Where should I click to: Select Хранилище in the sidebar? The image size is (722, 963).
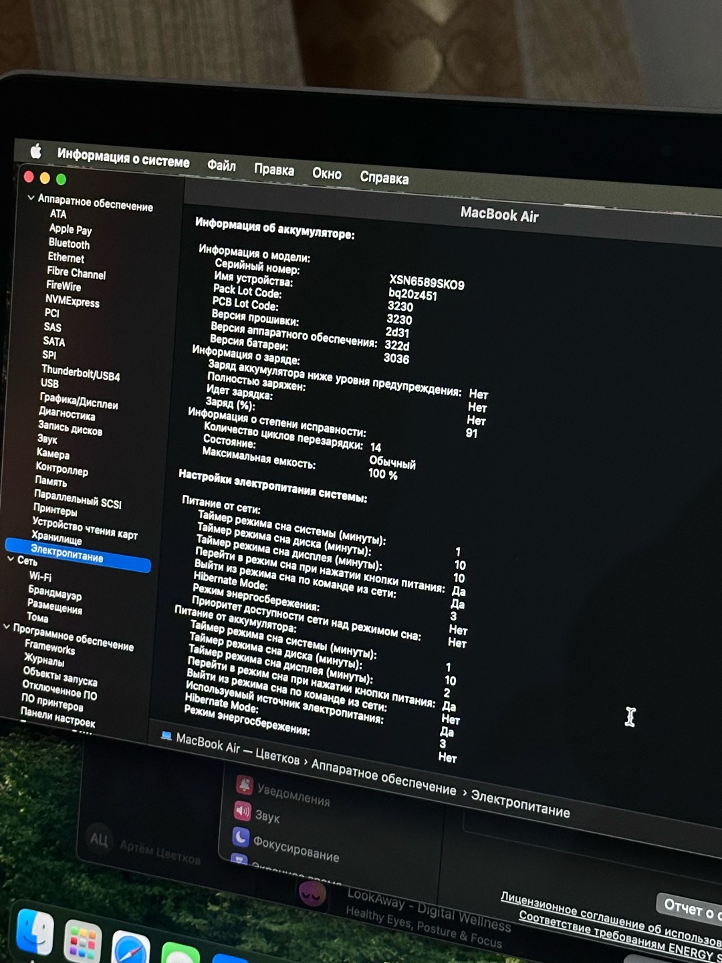tap(57, 538)
